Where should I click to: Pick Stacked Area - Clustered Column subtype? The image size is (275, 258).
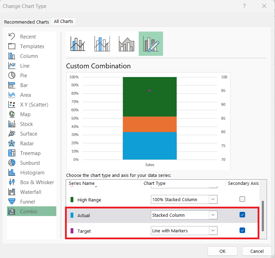pos(127,44)
